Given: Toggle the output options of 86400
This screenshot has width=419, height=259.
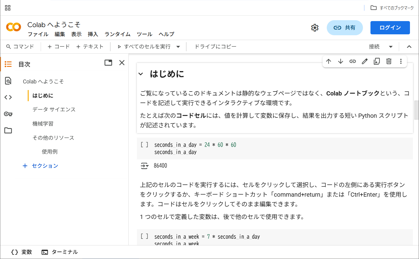Looking at the screenshot, I should [x=145, y=166].
